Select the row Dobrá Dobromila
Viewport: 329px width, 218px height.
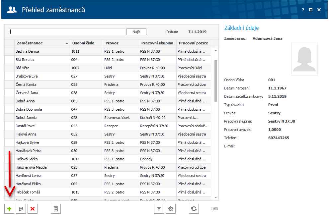108,109
